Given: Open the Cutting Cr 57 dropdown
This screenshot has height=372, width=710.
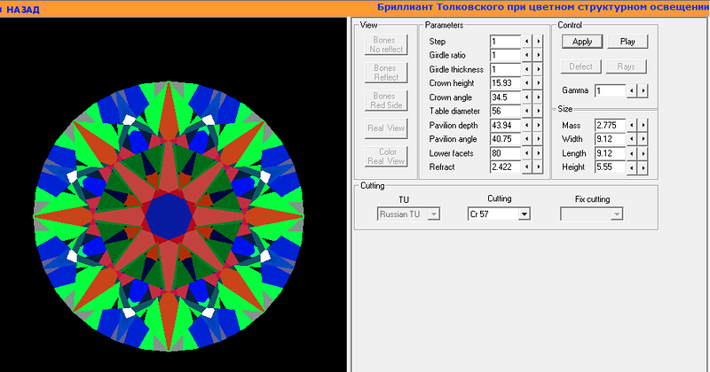Looking at the screenshot, I should [x=524, y=213].
